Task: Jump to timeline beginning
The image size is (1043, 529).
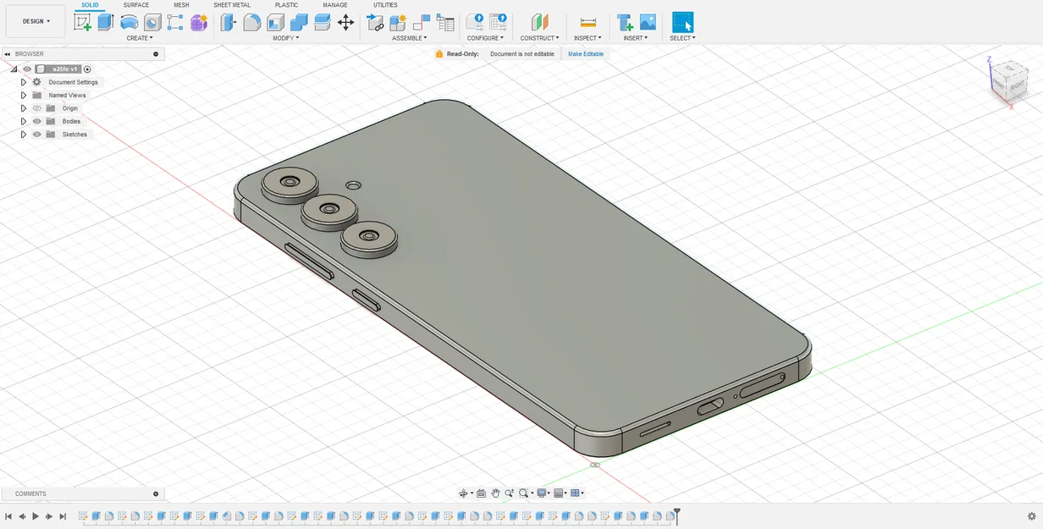Action: coord(8,516)
